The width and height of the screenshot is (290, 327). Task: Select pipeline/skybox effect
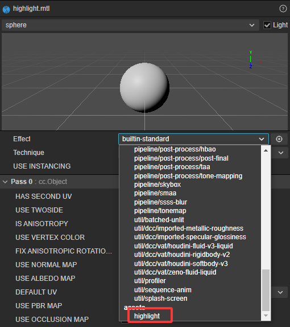pyautogui.click(x=158, y=185)
